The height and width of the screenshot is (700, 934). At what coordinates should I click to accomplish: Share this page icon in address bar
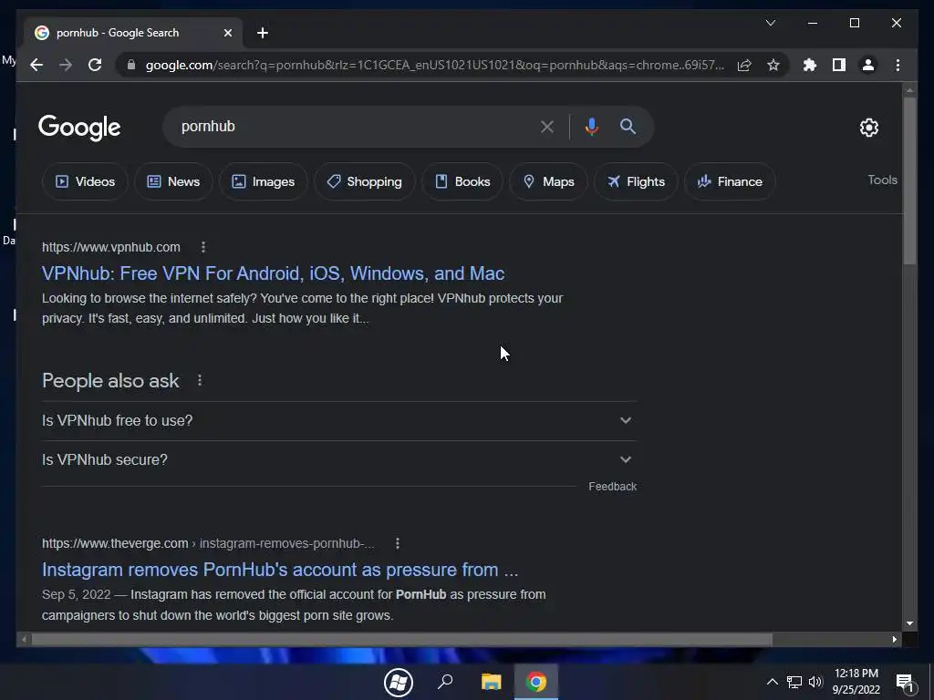click(744, 65)
